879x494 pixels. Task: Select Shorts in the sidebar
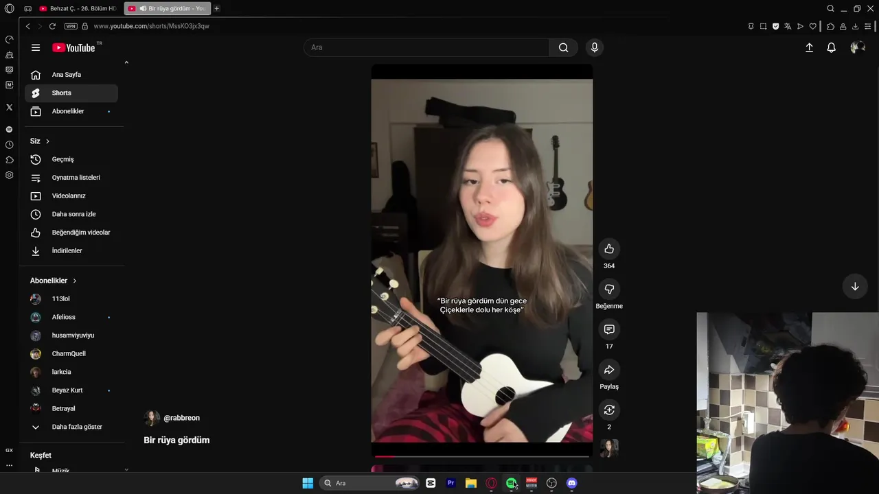71,93
